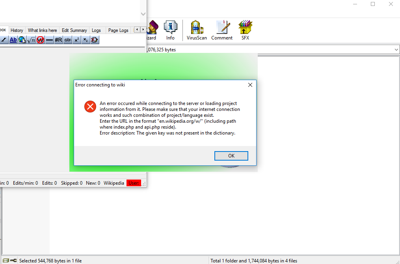The width and height of the screenshot is (400, 264).
Task: Expand the archive path dropdown arrow
Action: click(x=396, y=50)
